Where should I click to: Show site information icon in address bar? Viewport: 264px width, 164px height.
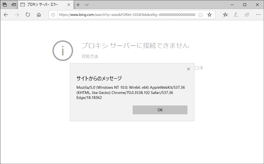53,15
